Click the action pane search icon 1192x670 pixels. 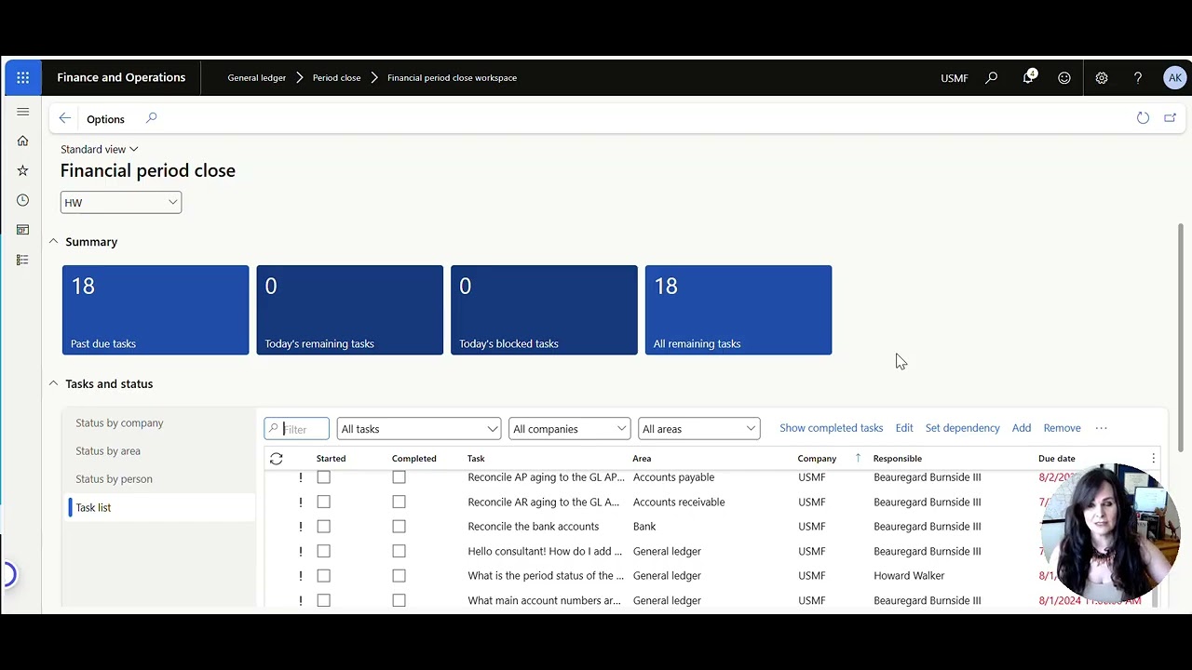pos(151,118)
